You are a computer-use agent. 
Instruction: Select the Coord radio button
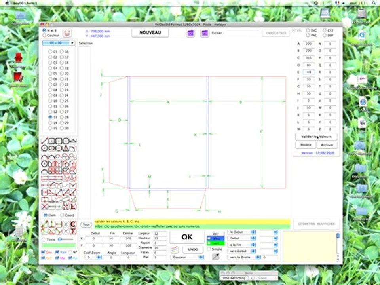(62, 215)
